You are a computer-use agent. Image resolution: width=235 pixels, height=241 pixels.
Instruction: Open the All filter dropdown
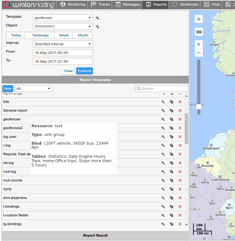pyautogui.click(x=33, y=89)
